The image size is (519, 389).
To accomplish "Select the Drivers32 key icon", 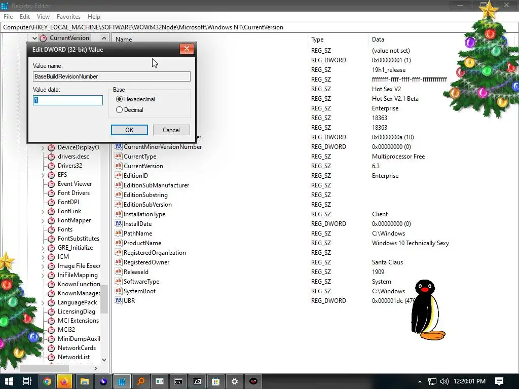I will (x=51, y=166).
